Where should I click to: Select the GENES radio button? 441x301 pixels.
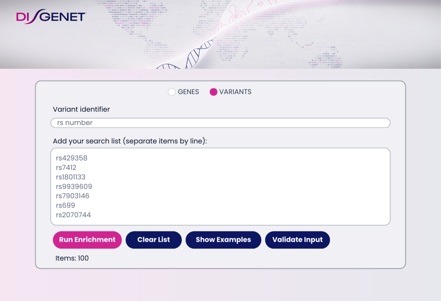[x=172, y=92]
